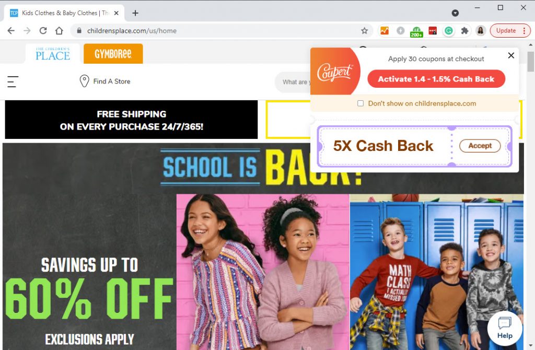Reload the page

tap(43, 31)
